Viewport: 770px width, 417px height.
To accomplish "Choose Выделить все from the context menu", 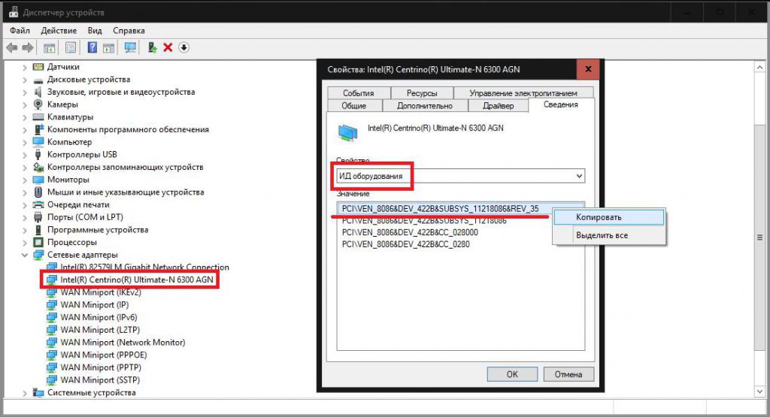I will point(609,235).
